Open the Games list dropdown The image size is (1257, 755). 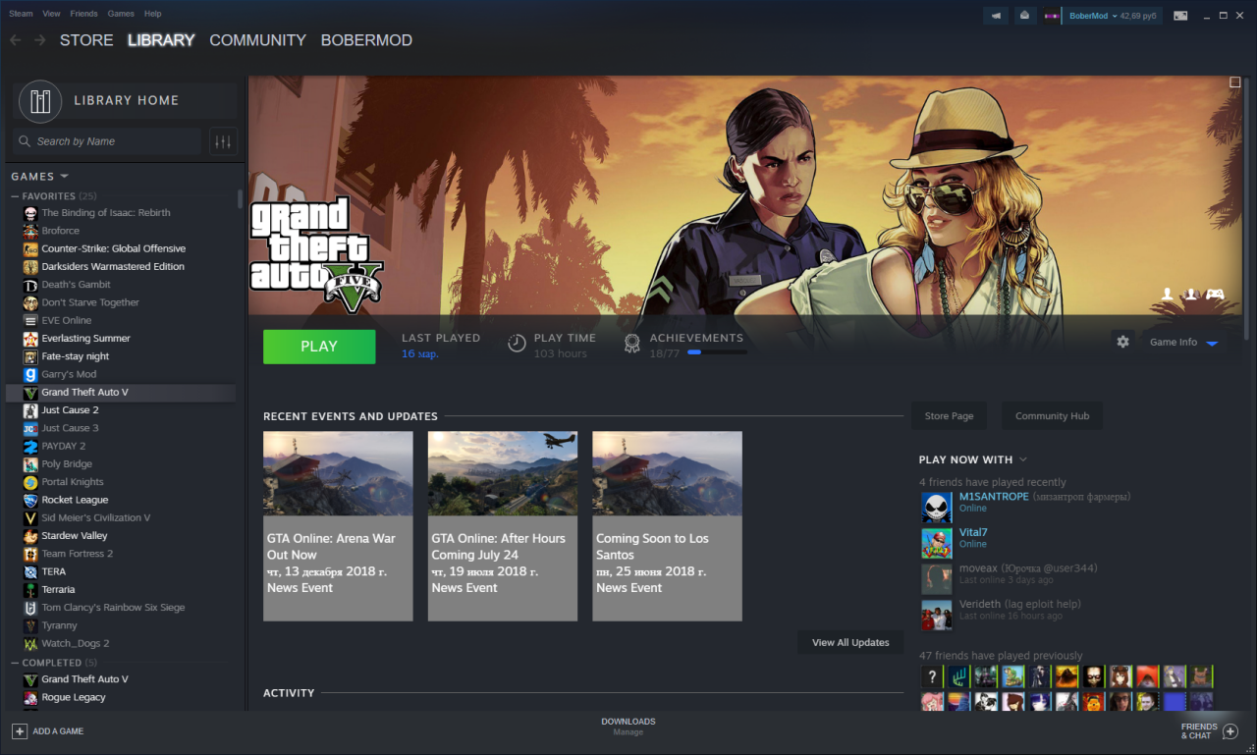click(x=65, y=177)
